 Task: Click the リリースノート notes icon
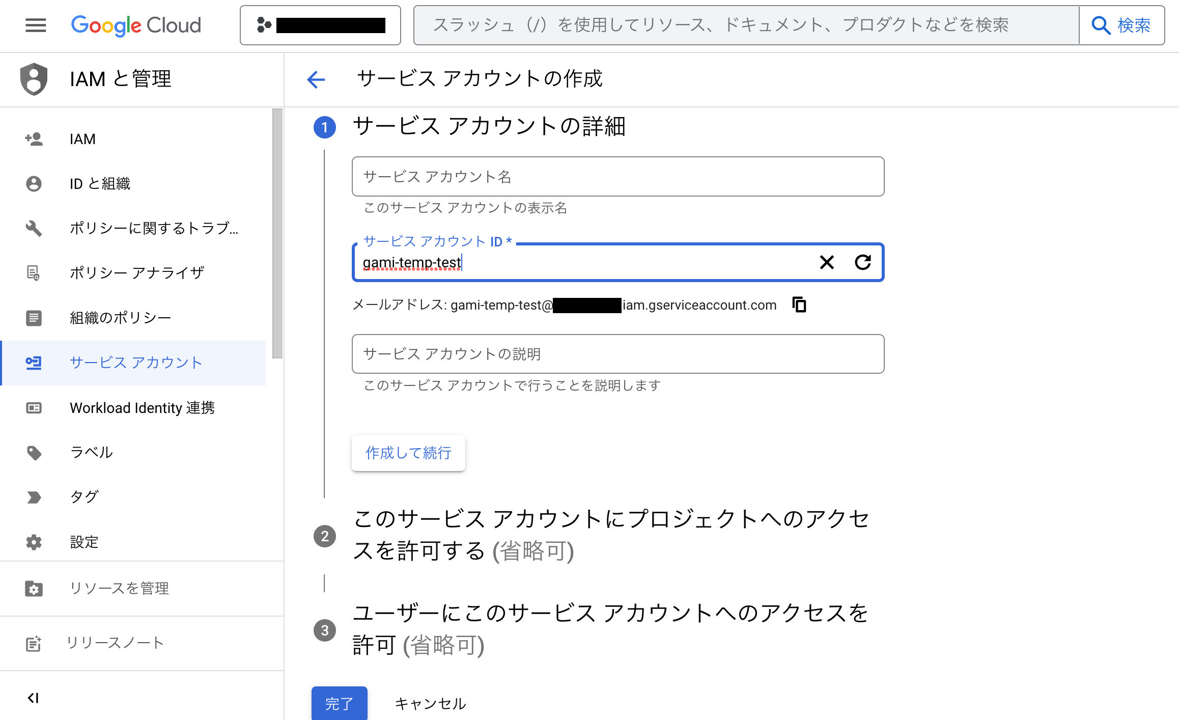click(x=34, y=644)
